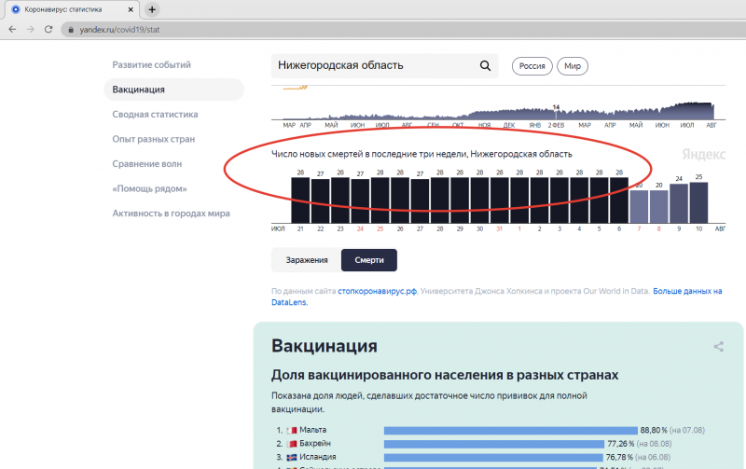
Task: Click the Мальта flag icon
Action: 292,431
